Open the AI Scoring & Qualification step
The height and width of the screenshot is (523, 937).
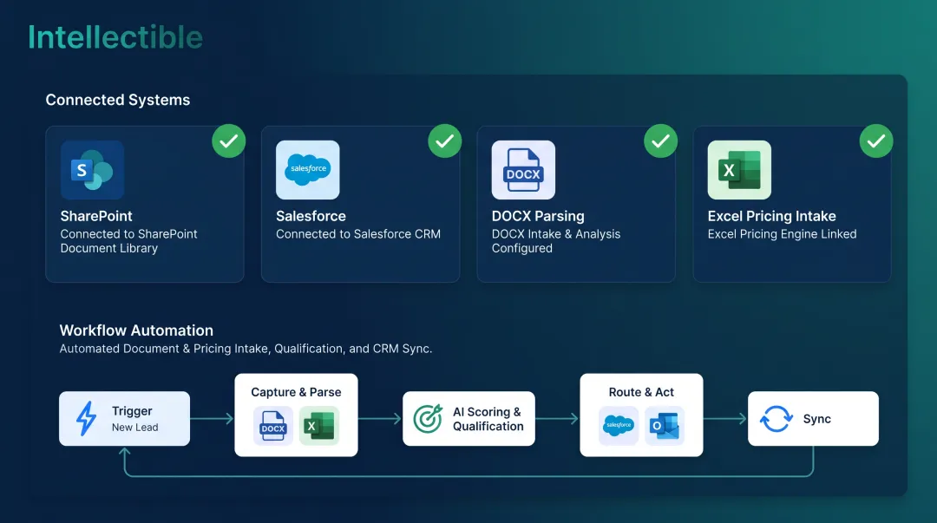click(469, 418)
